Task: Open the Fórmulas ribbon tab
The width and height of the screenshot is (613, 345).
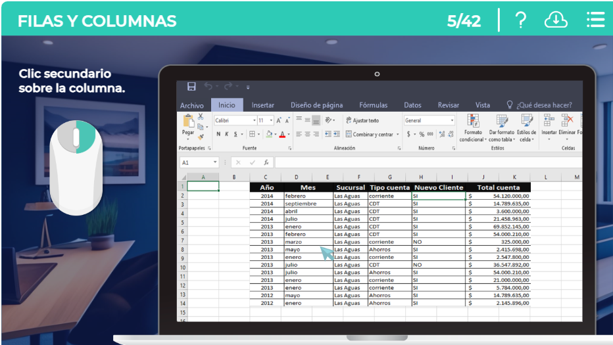Action: coord(373,105)
